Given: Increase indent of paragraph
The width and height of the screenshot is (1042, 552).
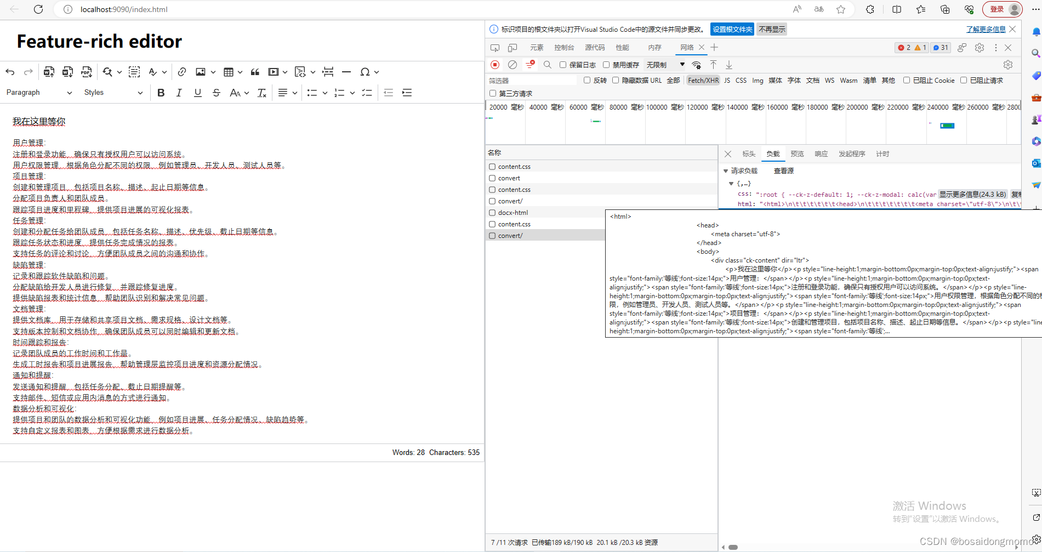Looking at the screenshot, I should (407, 93).
